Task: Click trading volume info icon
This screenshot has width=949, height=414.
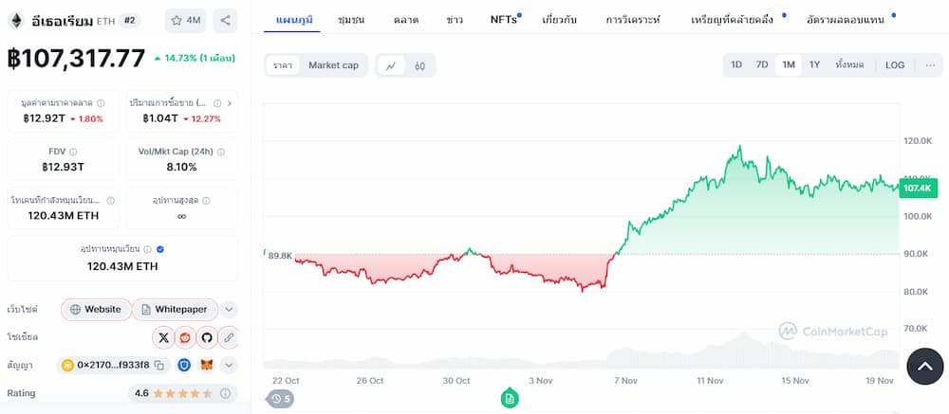Action: pos(217,103)
